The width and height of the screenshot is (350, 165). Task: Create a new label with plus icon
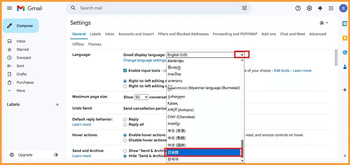pyautogui.click(x=58, y=104)
